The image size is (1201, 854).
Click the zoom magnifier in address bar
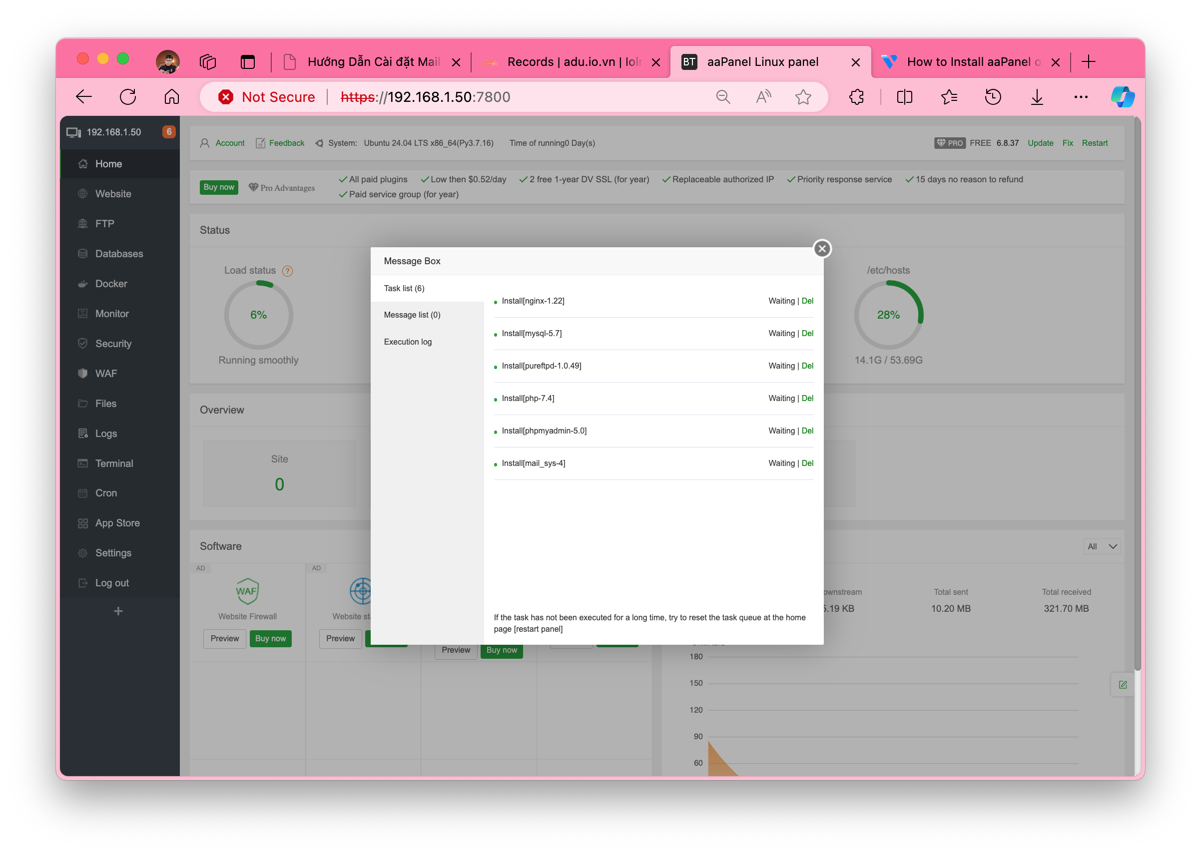point(723,97)
